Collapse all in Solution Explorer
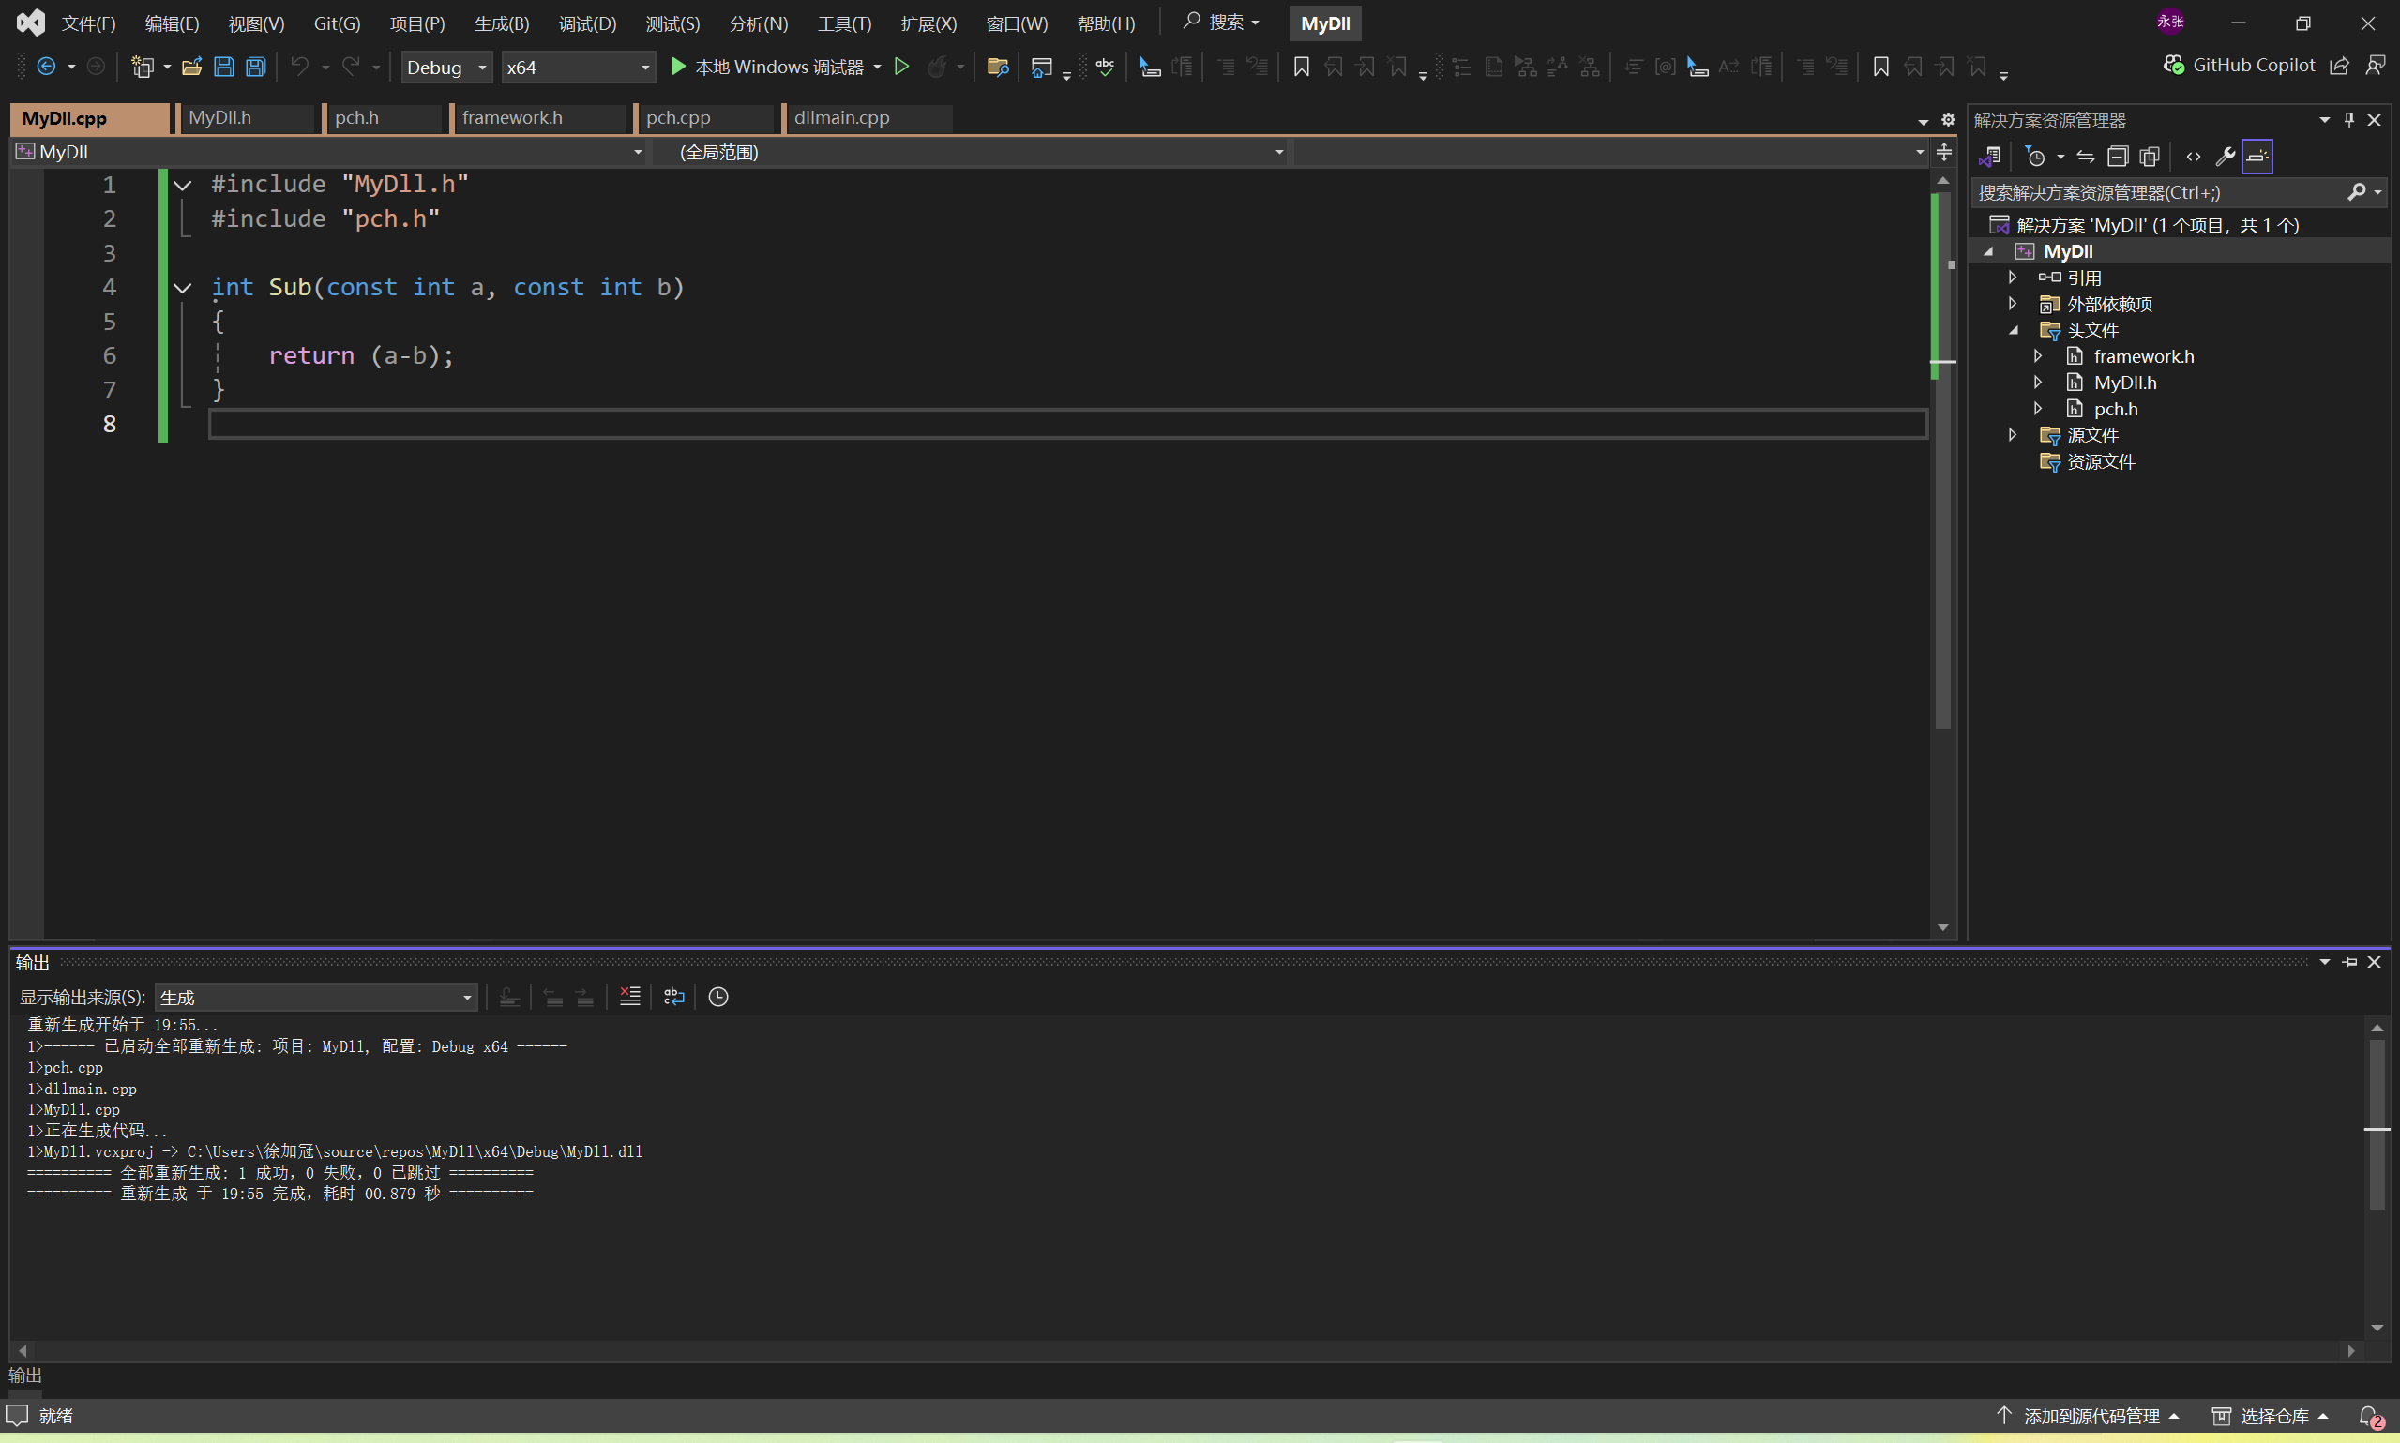The width and height of the screenshot is (2400, 1443). pos(2118,157)
